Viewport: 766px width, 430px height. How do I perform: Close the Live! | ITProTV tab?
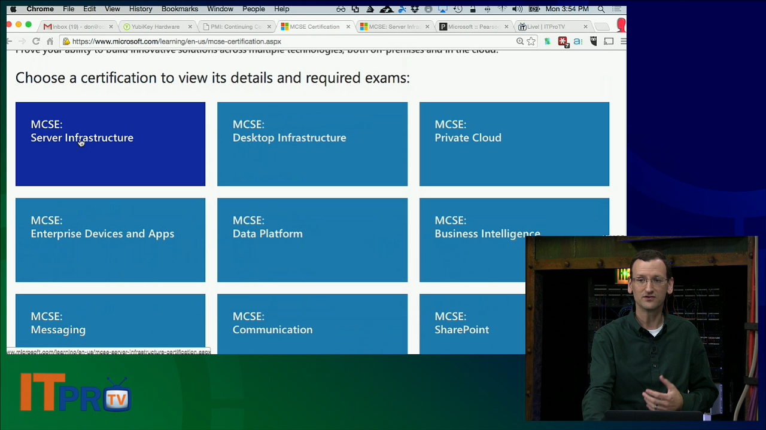coord(585,27)
